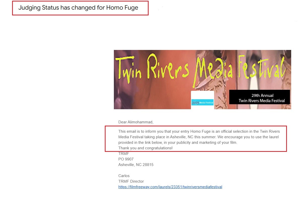
Task: Click the word Rivers in the banner
Action: click(x=168, y=66)
